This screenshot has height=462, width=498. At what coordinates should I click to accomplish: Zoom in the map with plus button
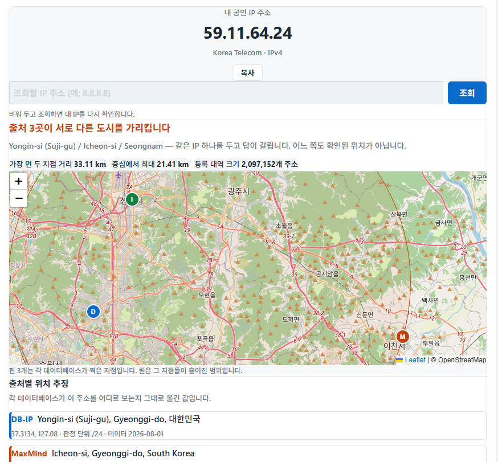tap(19, 181)
